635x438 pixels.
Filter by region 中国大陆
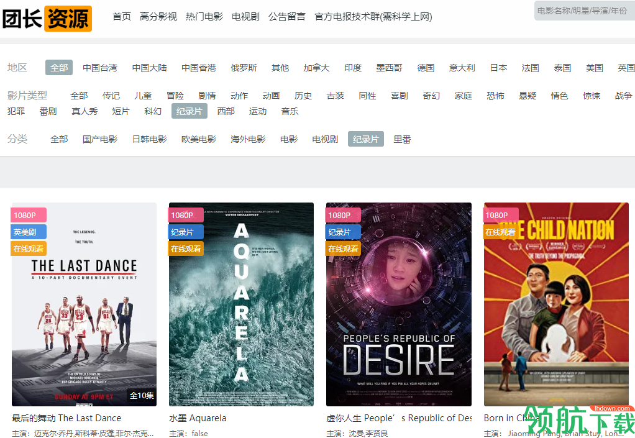click(150, 68)
